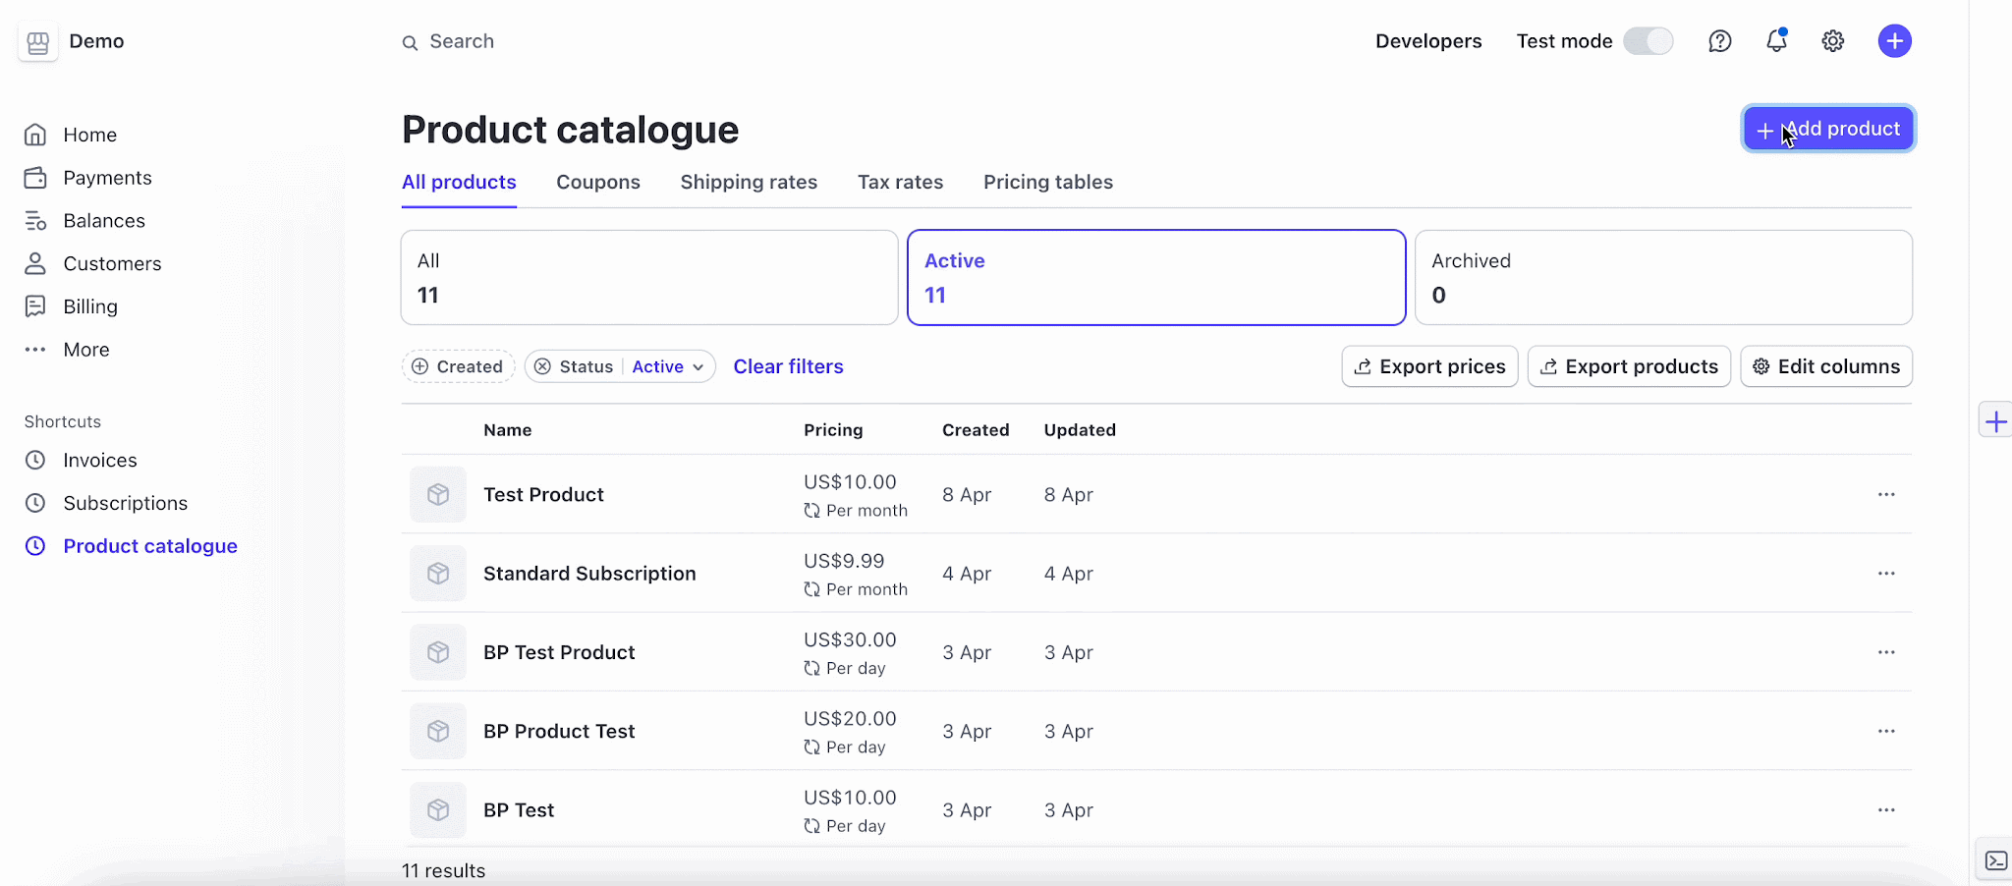Select the All products tab
This screenshot has width=2012, height=886.
click(x=459, y=182)
